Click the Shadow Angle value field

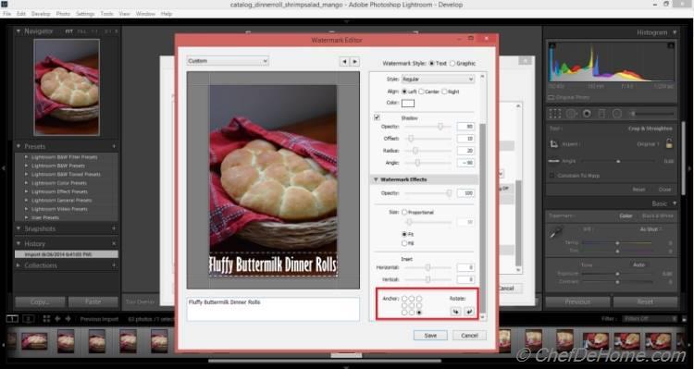pyautogui.click(x=465, y=163)
